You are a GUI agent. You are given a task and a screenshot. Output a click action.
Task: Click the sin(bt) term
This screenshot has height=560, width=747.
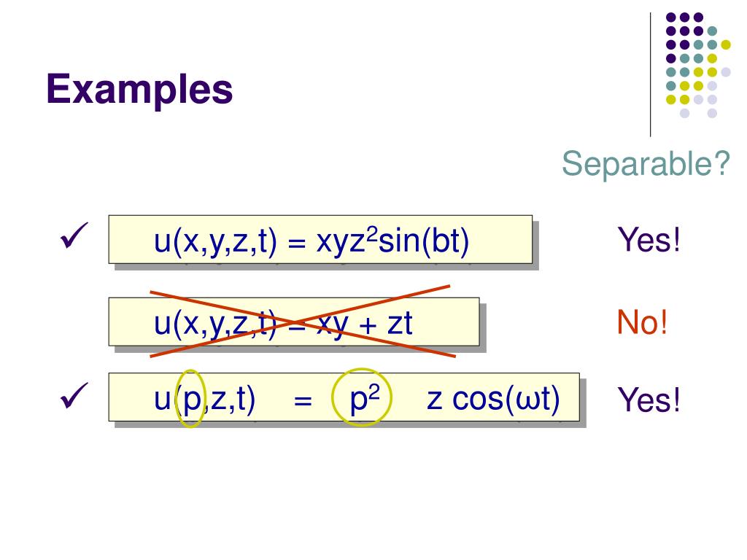424,241
